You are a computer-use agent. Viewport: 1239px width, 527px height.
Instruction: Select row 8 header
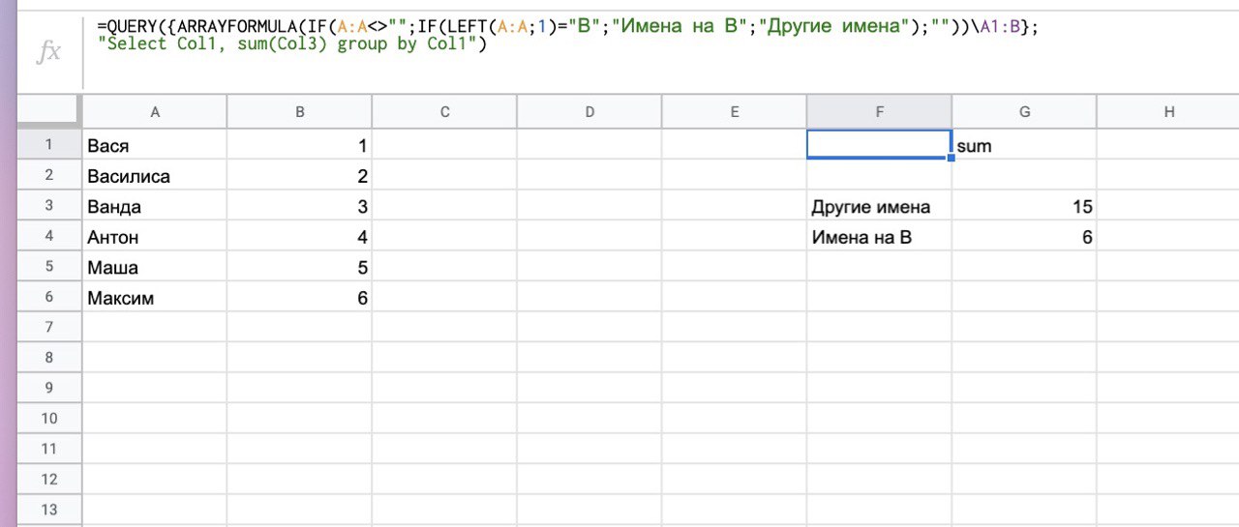(x=49, y=358)
